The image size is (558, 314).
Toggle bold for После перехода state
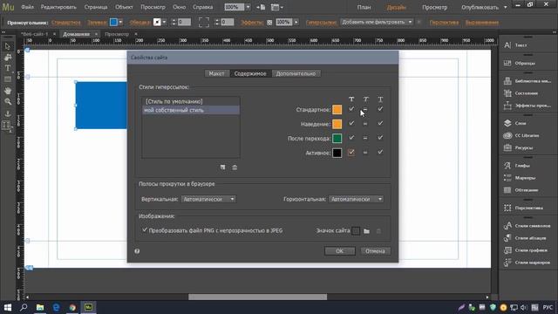[x=351, y=138]
